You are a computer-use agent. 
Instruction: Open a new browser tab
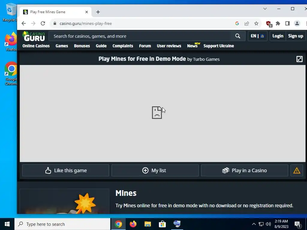tap(98, 12)
